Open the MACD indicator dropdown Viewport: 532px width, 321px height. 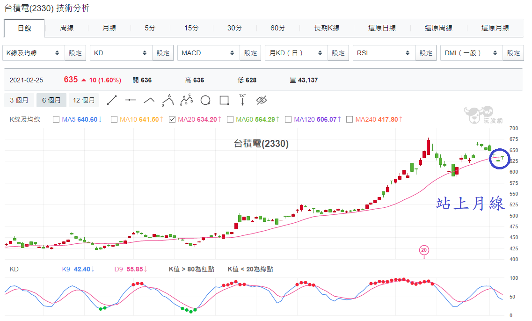[208, 53]
